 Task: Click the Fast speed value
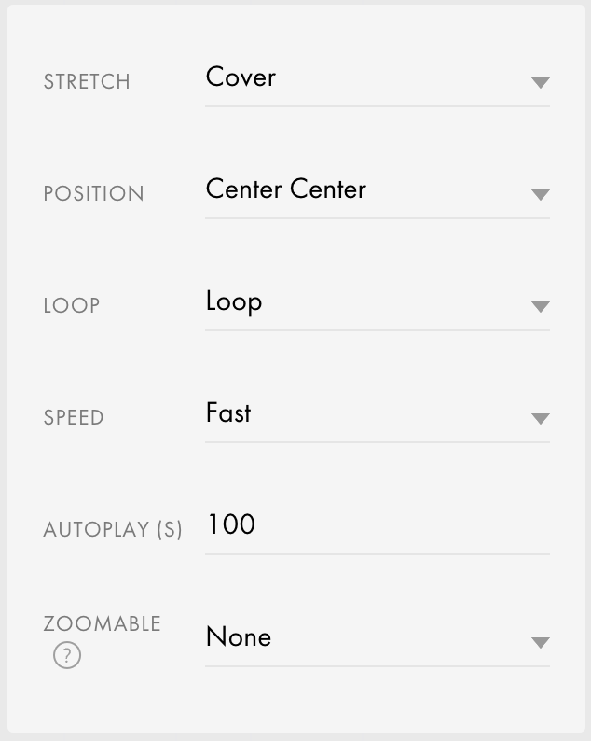click(x=228, y=412)
